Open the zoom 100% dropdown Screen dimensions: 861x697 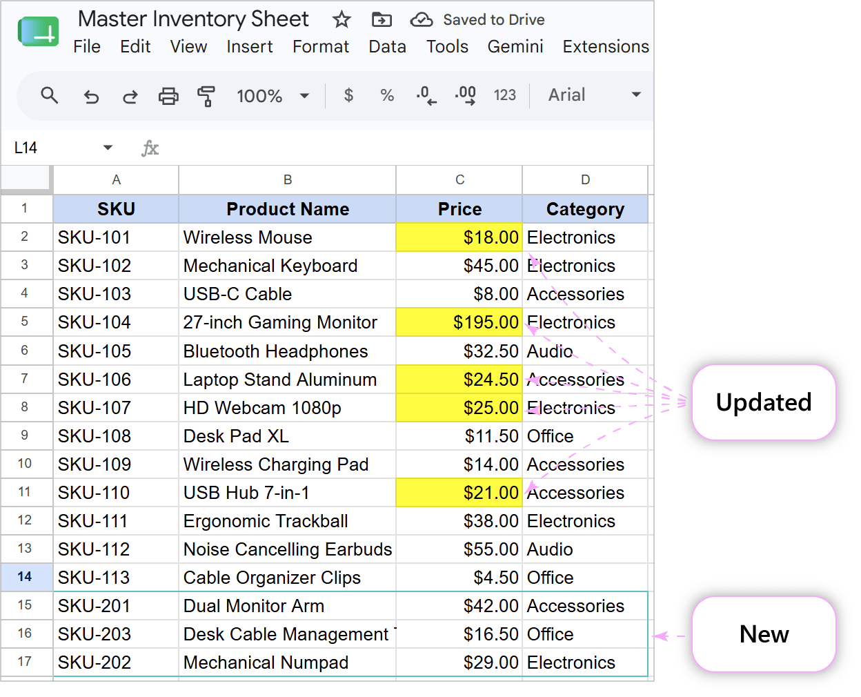(273, 96)
